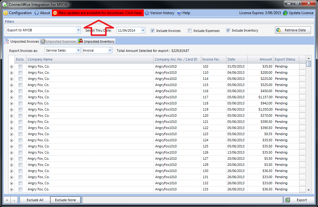318x207 pixels.
Task: Expand the row for invoice 114
Action: (x=12, y=79)
